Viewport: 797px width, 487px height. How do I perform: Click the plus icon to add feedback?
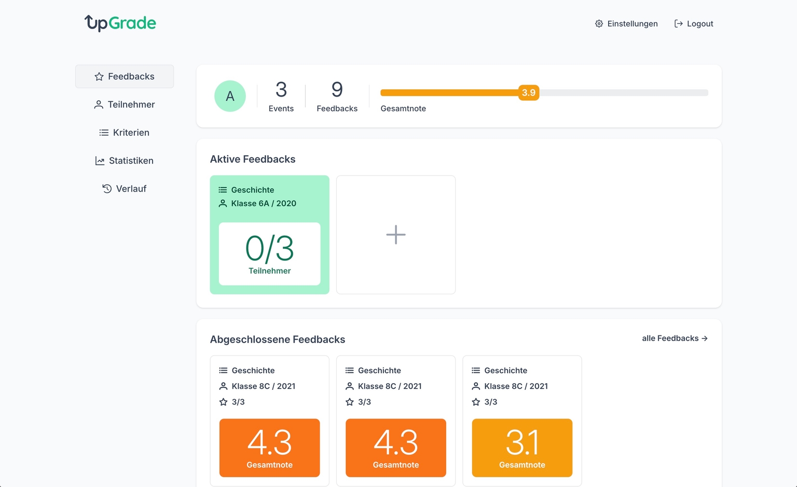pyautogui.click(x=396, y=235)
